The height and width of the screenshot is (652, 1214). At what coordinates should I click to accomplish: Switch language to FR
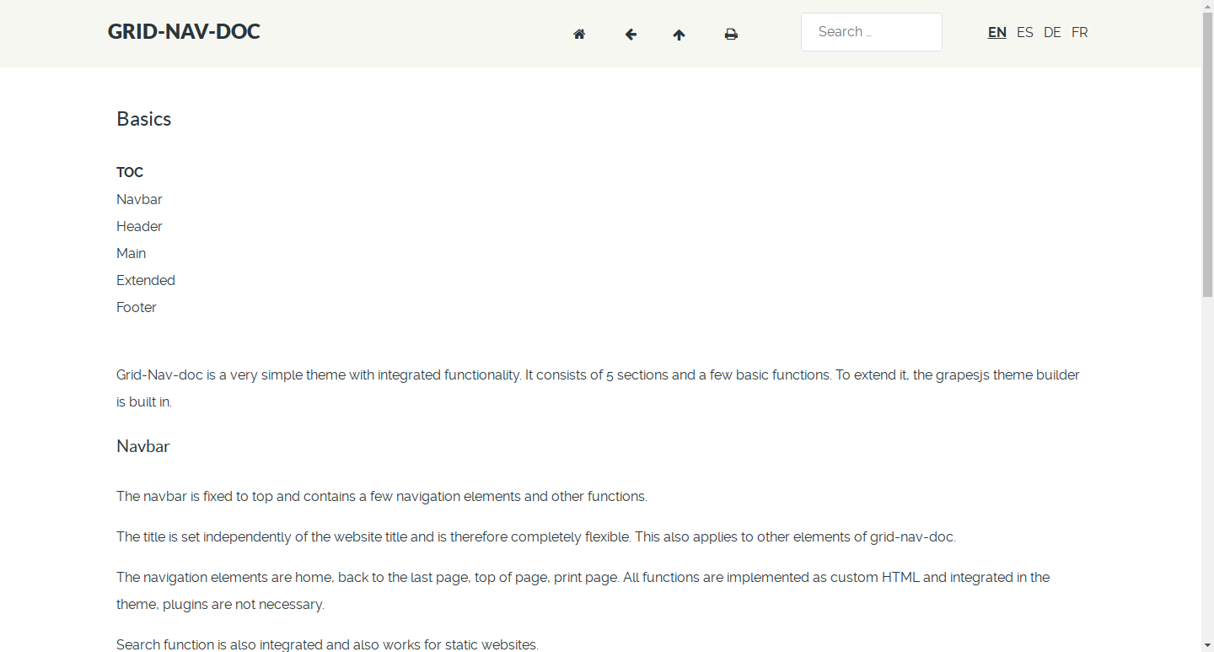point(1080,32)
